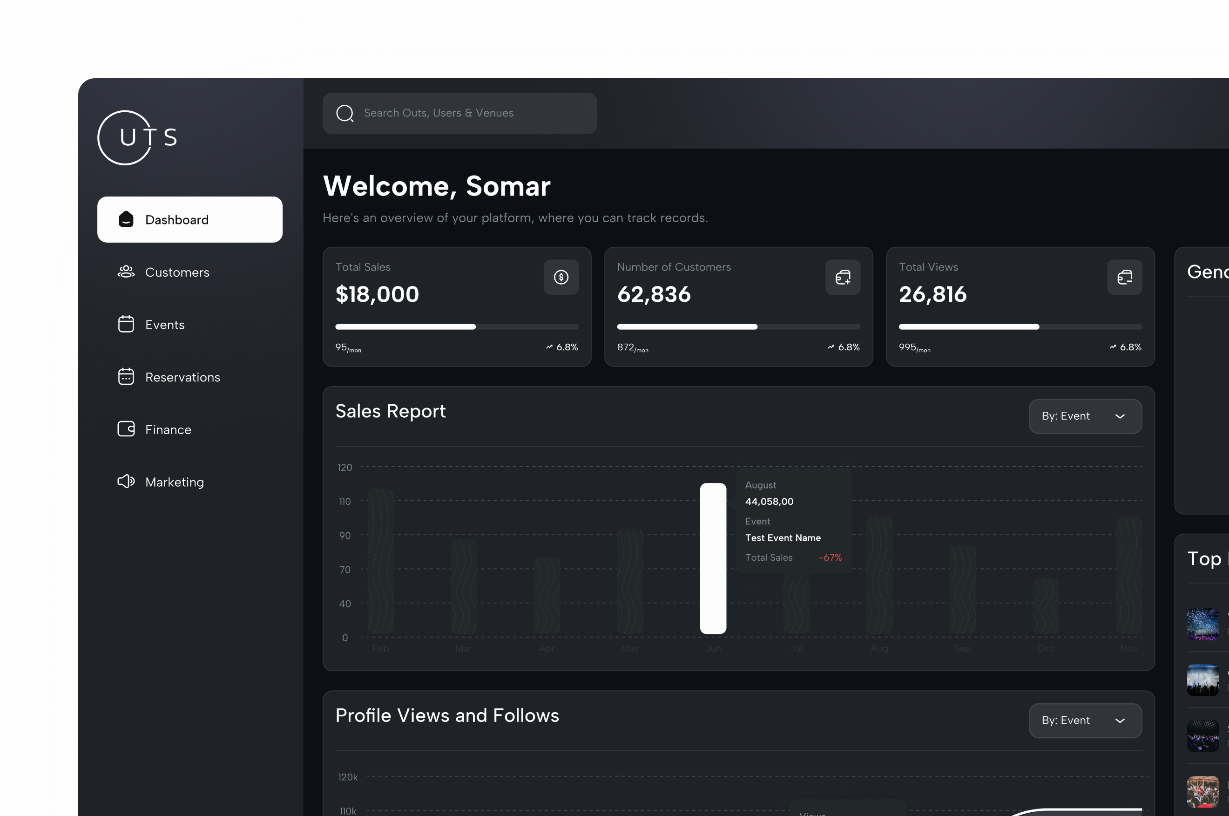Select the top event thumbnail in right sidebar
1229x816 pixels.
(1202, 625)
